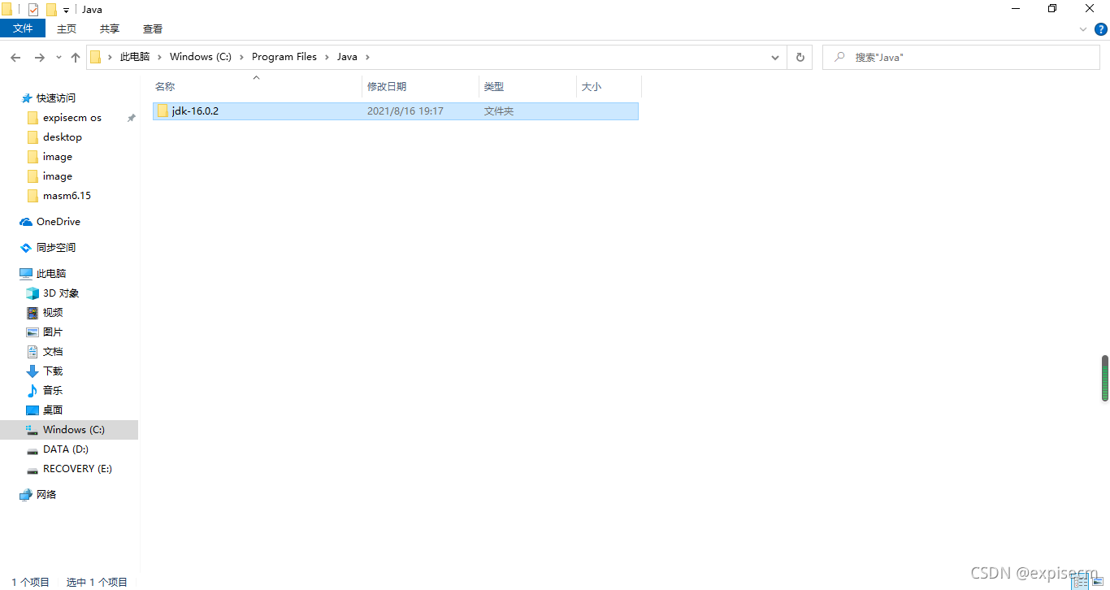This screenshot has height=590, width=1110.
Task: Open the 查看 ribbon tab
Action: point(153,28)
